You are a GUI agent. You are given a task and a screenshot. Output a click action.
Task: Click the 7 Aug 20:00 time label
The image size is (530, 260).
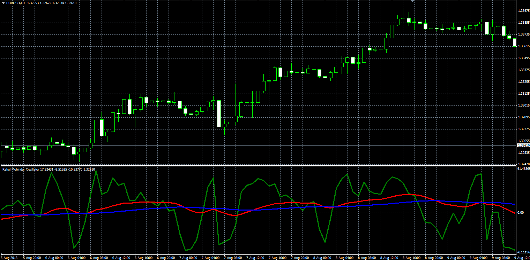(x=300, y=258)
